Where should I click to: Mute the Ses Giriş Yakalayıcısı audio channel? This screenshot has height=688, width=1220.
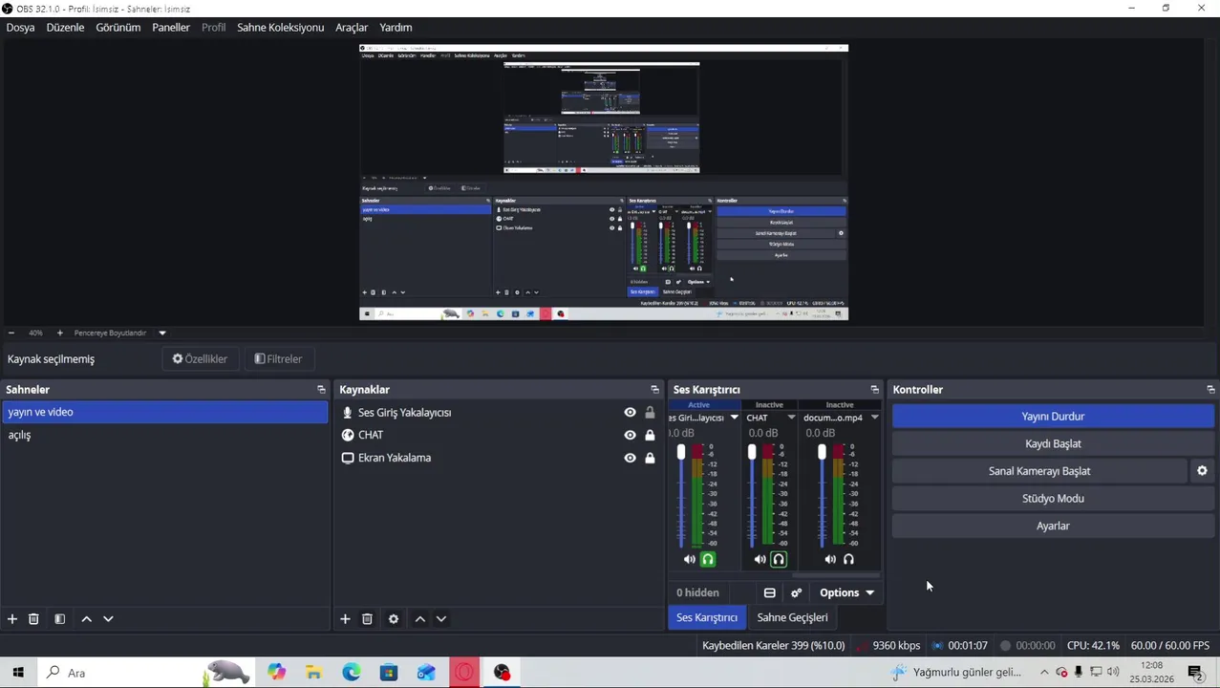[x=690, y=560]
